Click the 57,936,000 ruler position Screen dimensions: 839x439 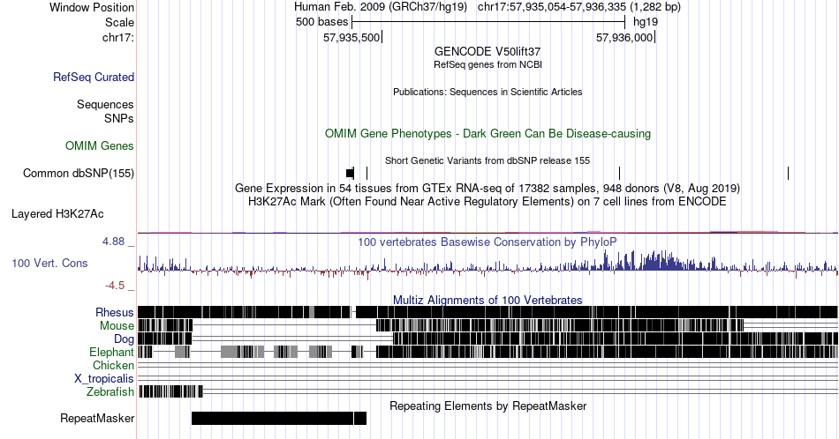point(624,37)
